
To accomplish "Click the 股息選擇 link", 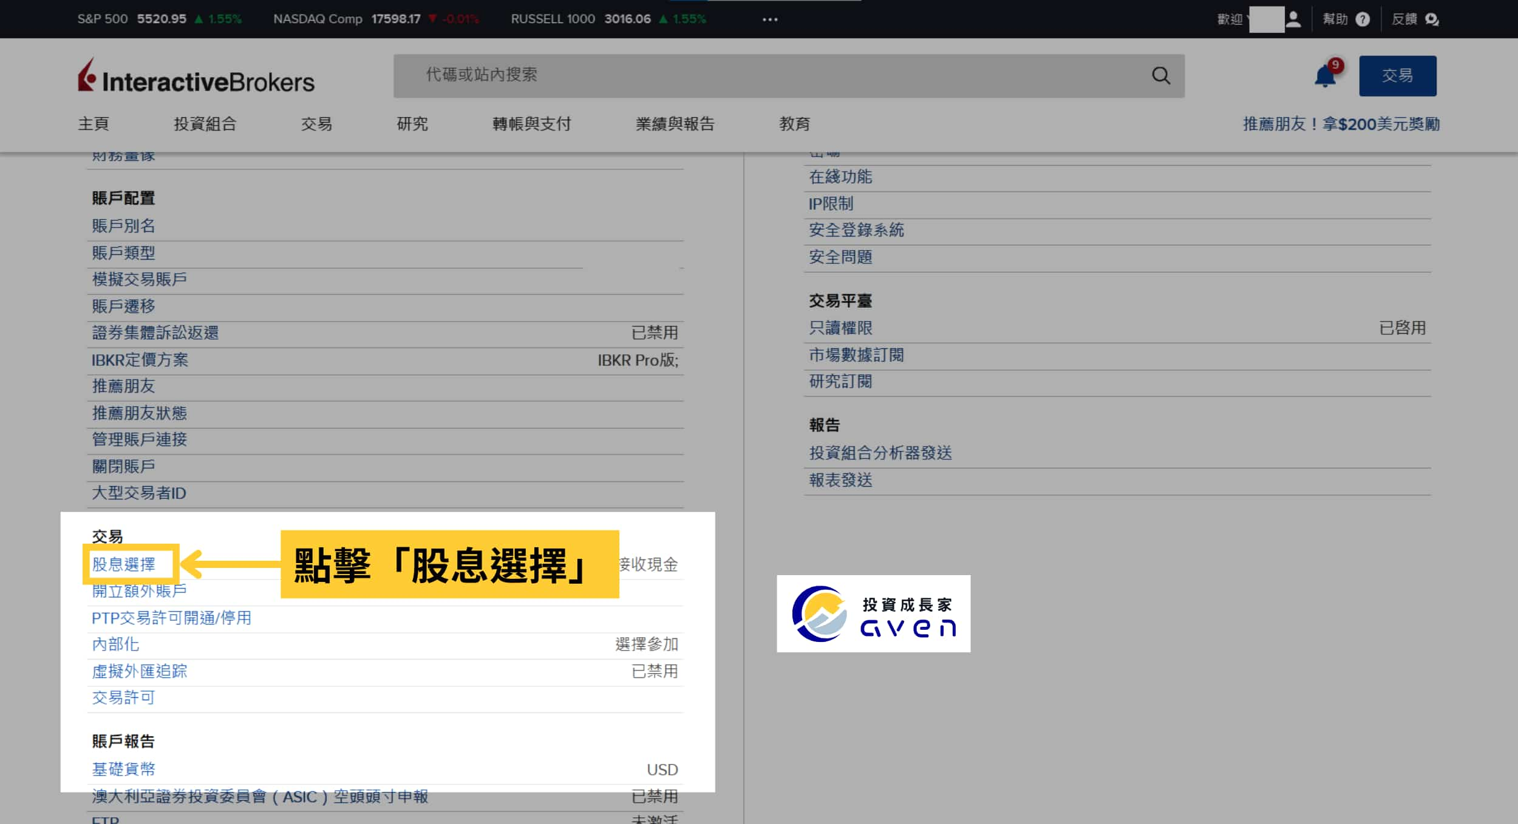I will click(x=123, y=564).
